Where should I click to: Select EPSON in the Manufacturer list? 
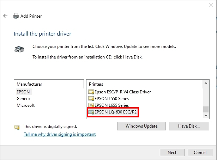pos(23,92)
